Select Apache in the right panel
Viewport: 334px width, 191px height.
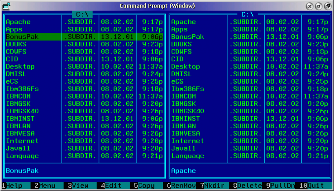coord(184,22)
